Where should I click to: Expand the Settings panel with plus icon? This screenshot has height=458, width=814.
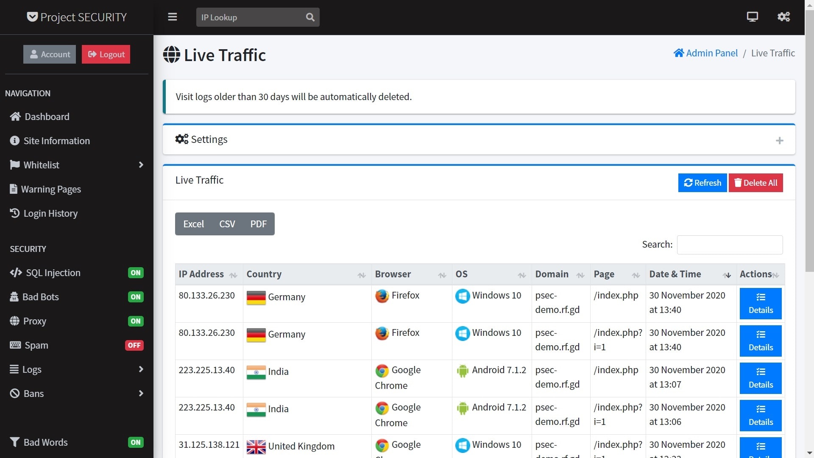(x=779, y=140)
